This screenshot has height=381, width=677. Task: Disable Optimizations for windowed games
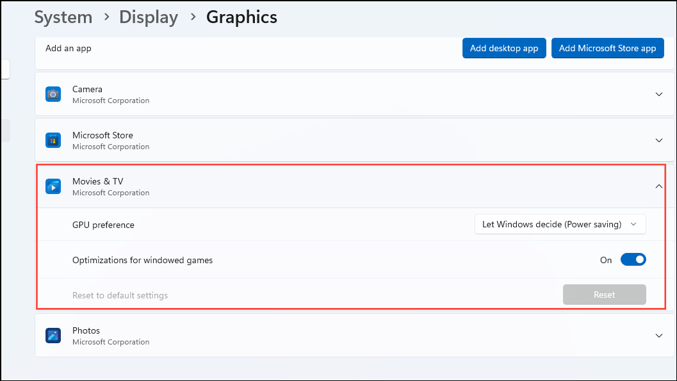pos(633,259)
